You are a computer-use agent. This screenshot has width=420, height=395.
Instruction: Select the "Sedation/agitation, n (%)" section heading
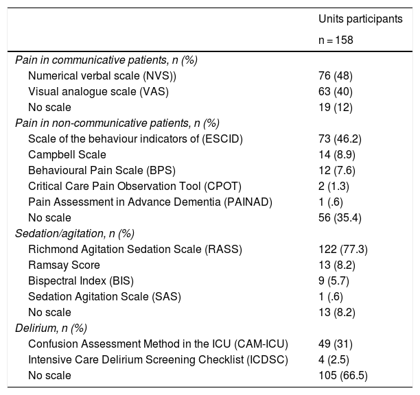pos(73,233)
